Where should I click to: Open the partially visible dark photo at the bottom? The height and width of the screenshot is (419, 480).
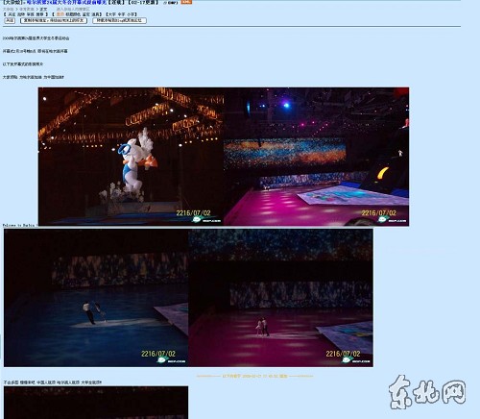[x=96, y=403]
